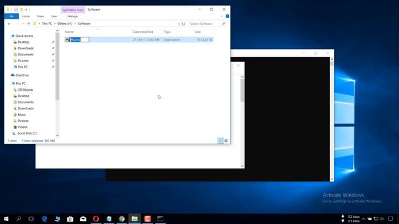Viewport: 399px width, 224px height.
Task: Open Downloads under This PC
Action: (26, 108)
